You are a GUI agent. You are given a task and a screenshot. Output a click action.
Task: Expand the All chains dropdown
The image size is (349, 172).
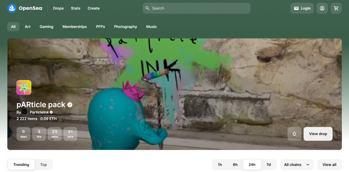[297, 165]
